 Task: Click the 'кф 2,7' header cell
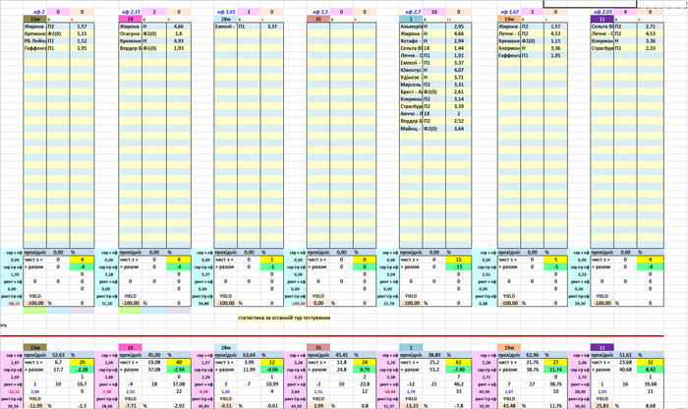(411, 12)
